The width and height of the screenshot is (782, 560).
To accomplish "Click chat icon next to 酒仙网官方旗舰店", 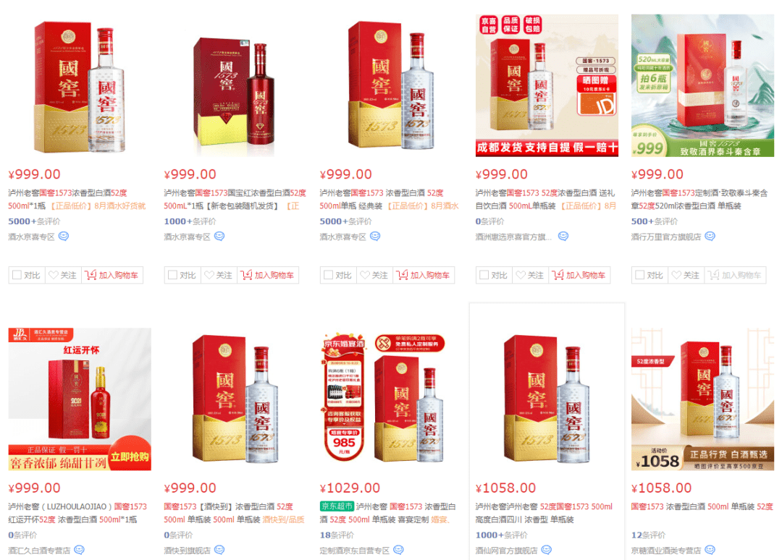I will pos(547,550).
